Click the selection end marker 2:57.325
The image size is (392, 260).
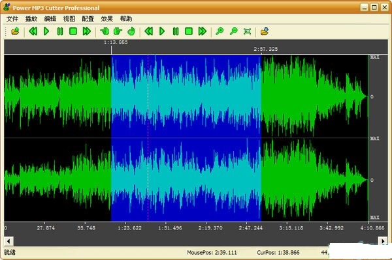[x=266, y=49]
